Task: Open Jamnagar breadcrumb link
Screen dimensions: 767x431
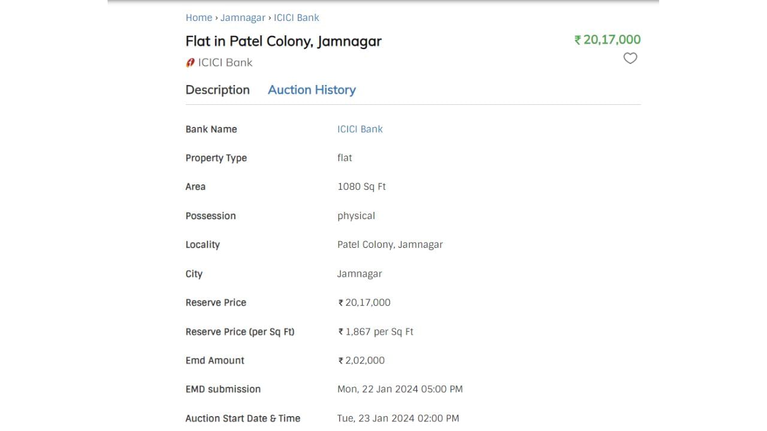Action: pos(243,17)
